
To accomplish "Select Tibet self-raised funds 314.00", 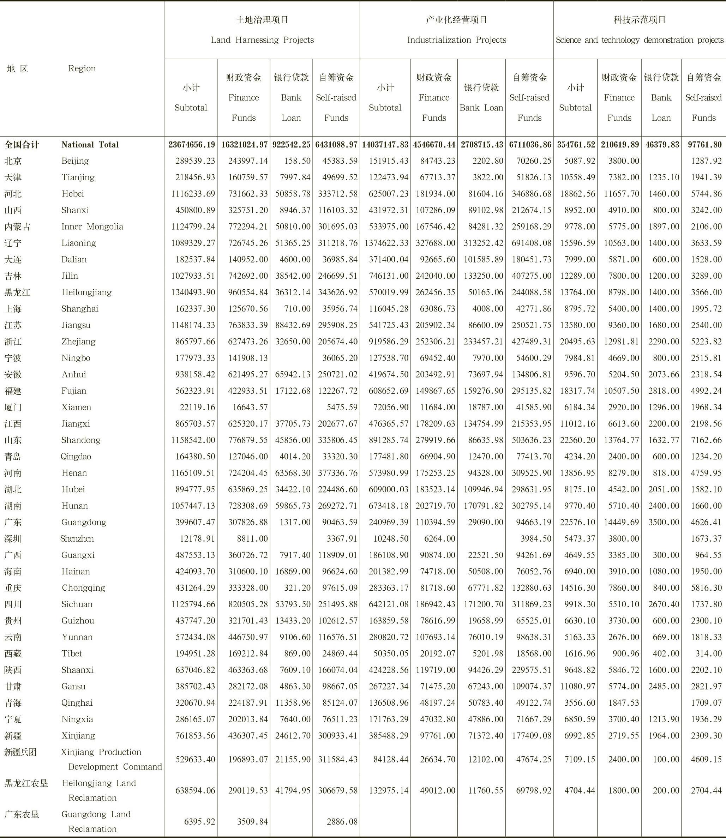I will click(708, 654).
